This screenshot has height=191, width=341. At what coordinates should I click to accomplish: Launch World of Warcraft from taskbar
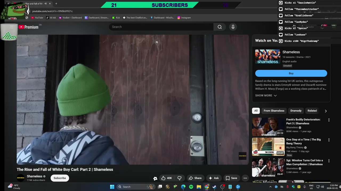click(x=168, y=187)
